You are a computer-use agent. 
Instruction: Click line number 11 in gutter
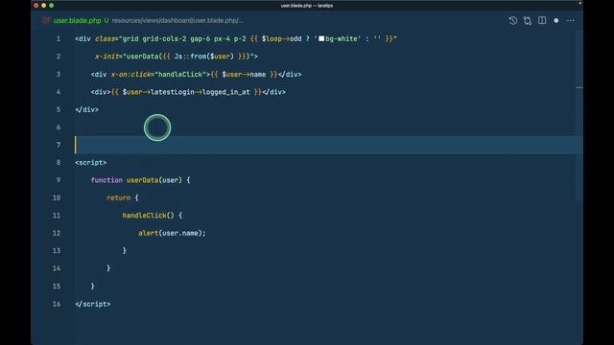point(57,215)
